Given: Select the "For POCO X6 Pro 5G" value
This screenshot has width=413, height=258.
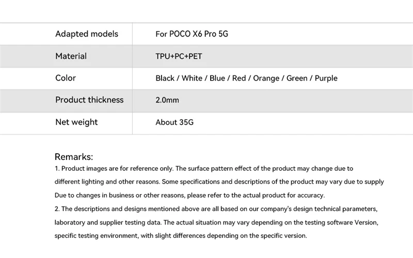Looking at the screenshot, I should [192, 34].
